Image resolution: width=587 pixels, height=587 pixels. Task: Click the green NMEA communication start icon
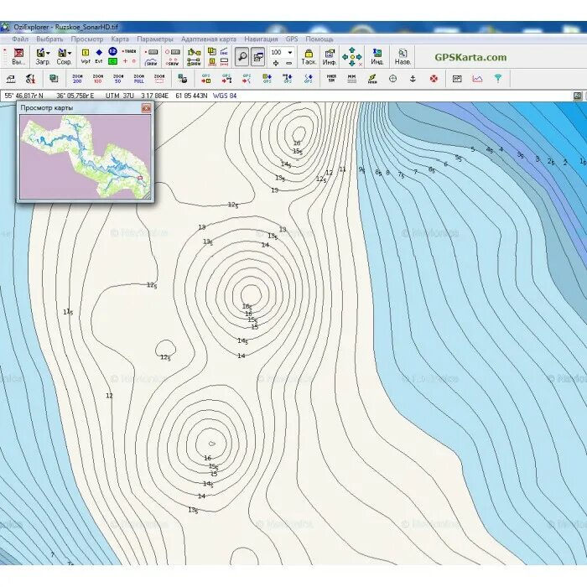372,79
